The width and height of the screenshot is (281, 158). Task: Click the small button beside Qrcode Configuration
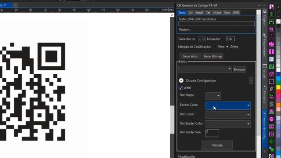[x=251, y=81]
